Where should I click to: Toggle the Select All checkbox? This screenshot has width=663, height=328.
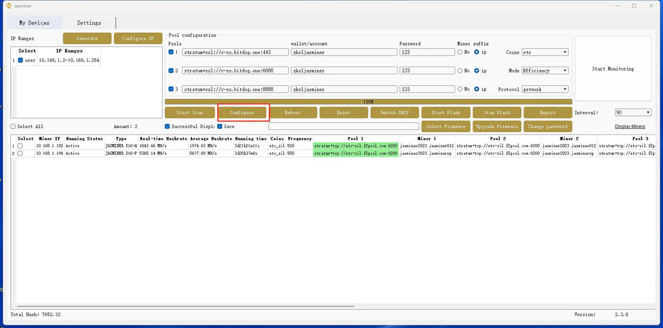coord(13,127)
